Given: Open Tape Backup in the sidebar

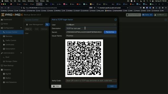Looking at the screenshot, I should 8,66.
